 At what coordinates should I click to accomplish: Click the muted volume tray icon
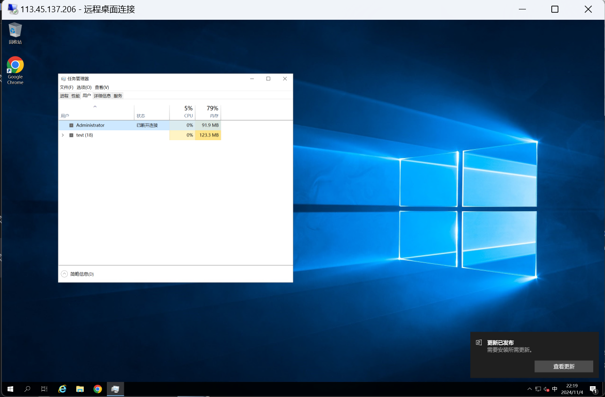click(x=546, y=389)
